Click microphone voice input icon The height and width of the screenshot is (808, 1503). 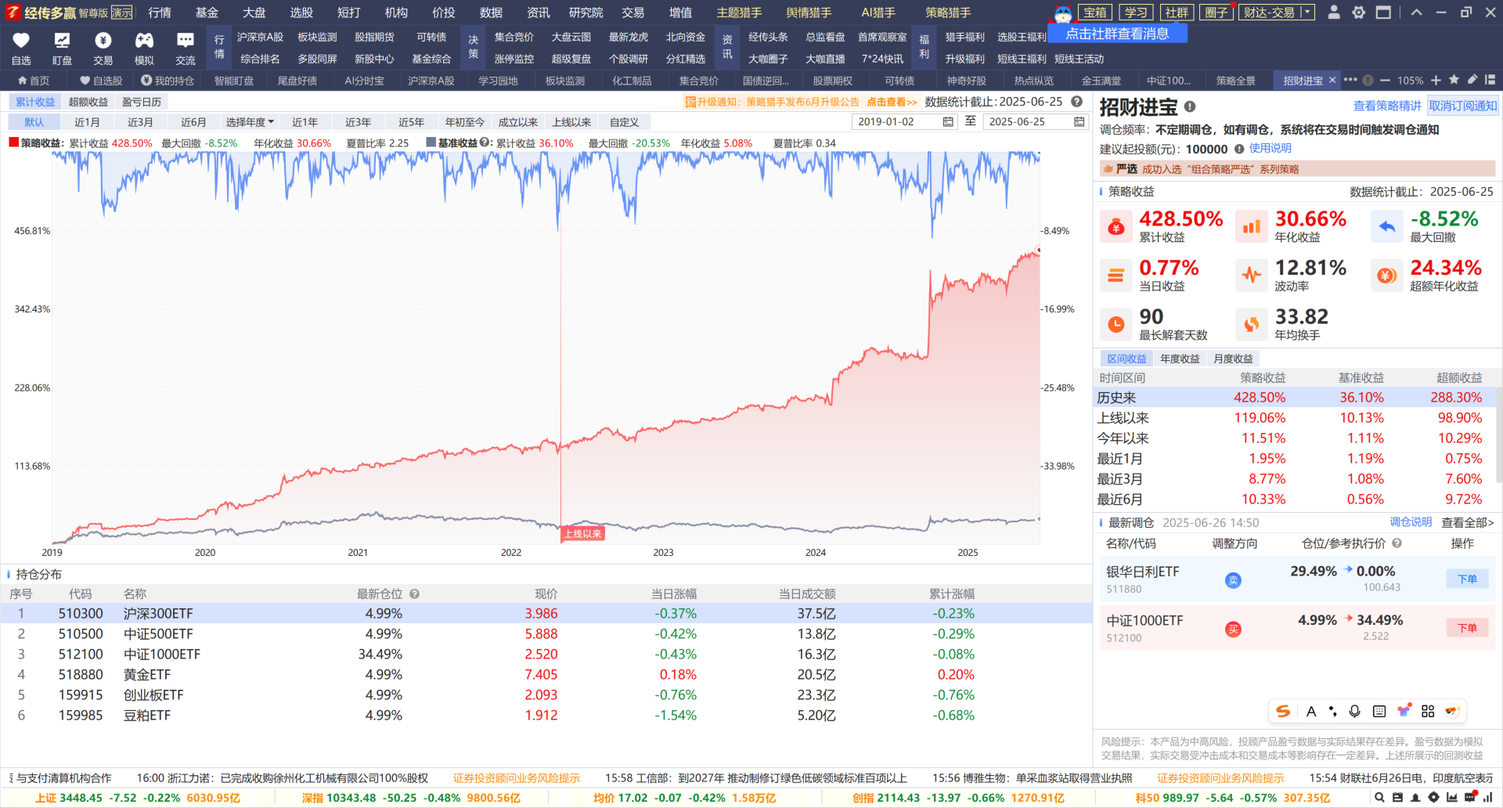click(1354, 711)
